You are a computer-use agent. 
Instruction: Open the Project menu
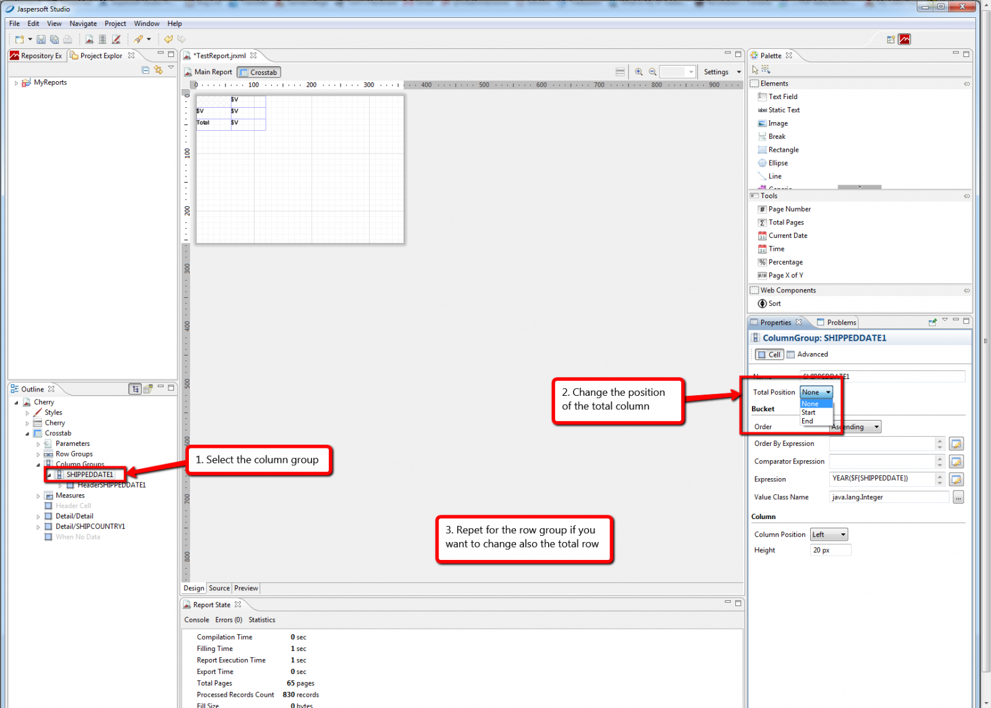point(115,24)
